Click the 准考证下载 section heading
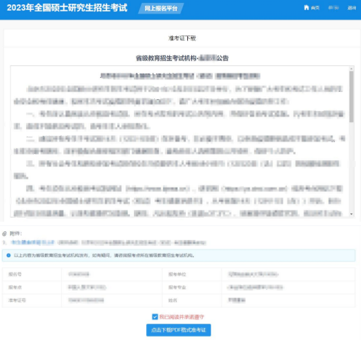The width and height of the screenshot is (361, 340). pos(182,38)
